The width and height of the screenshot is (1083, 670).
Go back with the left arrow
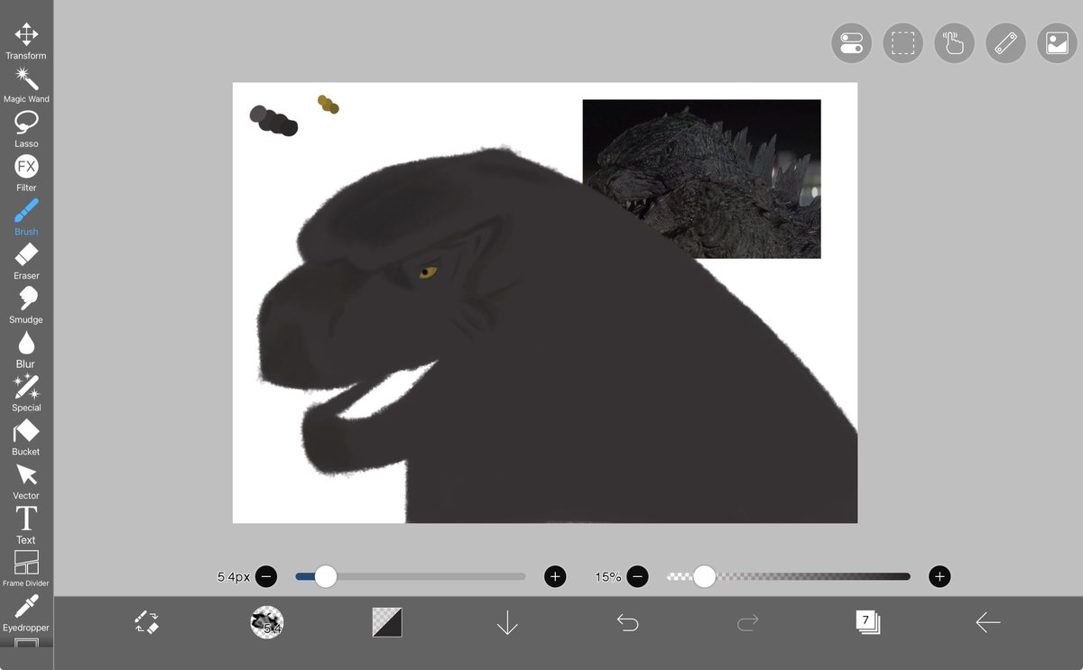(988, 622)
